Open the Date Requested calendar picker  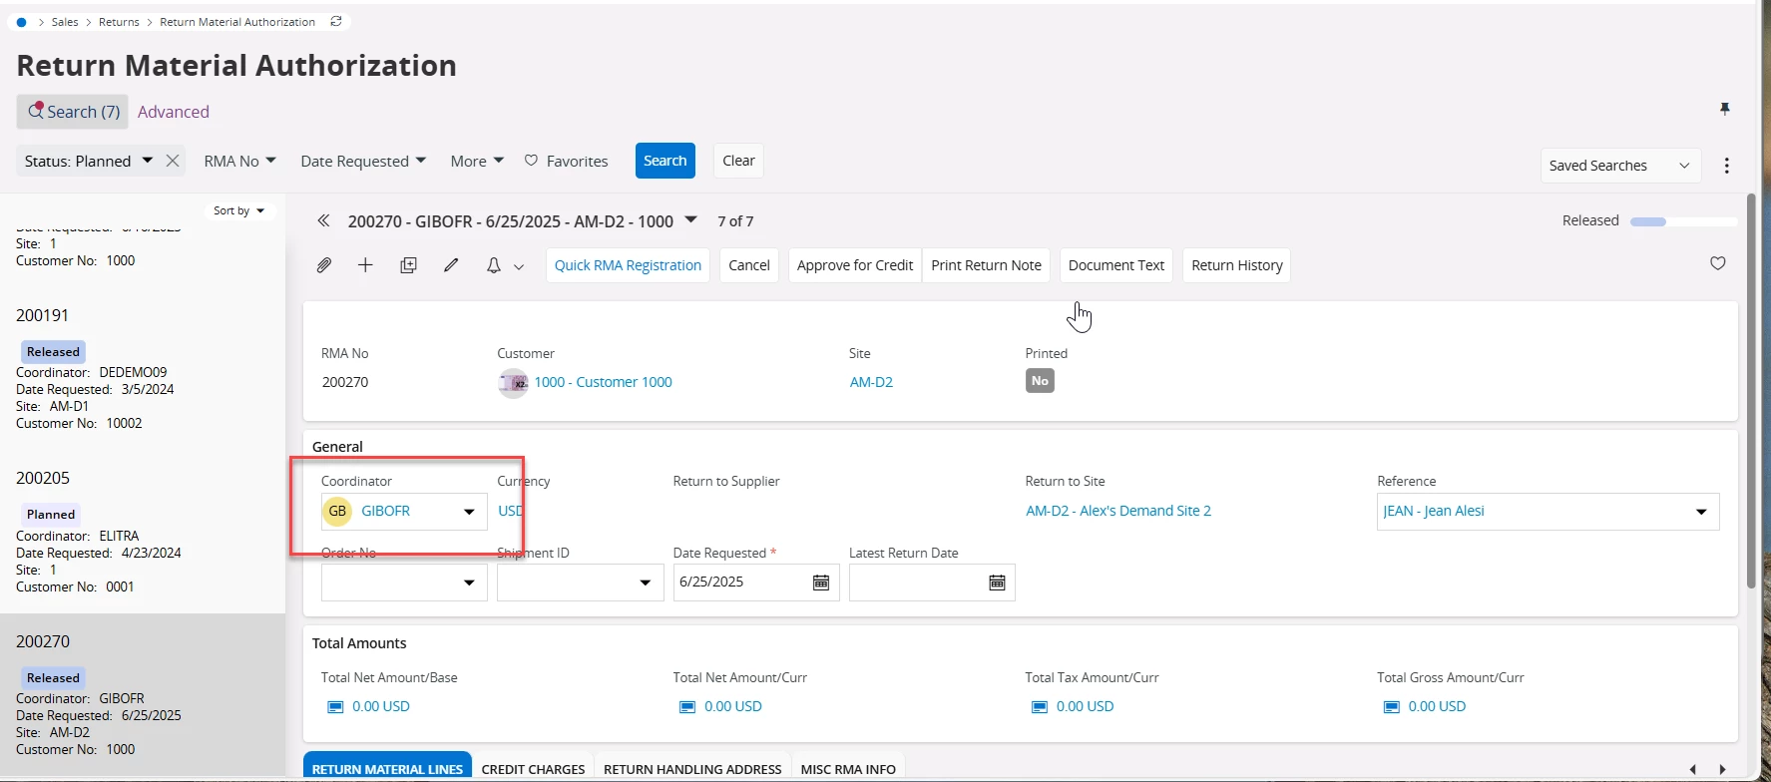(x=821, y=583)
